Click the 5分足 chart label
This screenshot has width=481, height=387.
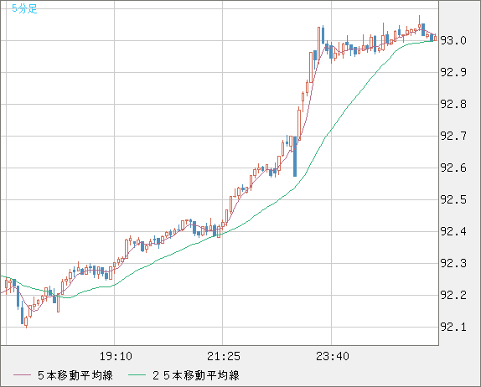[x=24, y=8]
